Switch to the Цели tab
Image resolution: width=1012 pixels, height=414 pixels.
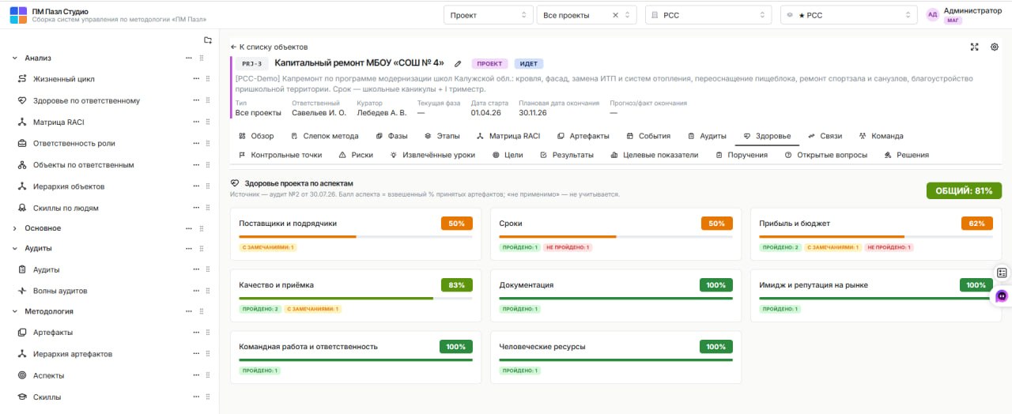tap(508, 155)
